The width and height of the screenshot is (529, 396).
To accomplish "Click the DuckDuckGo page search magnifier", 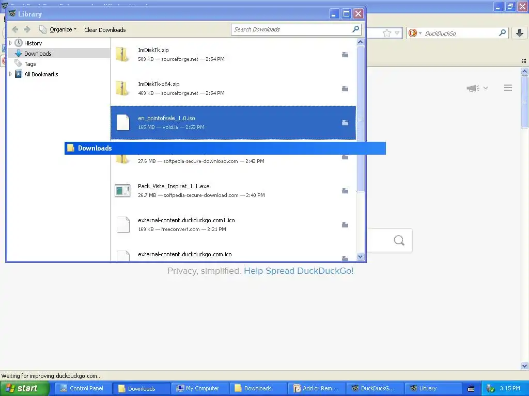I will (x=399, y=240).
